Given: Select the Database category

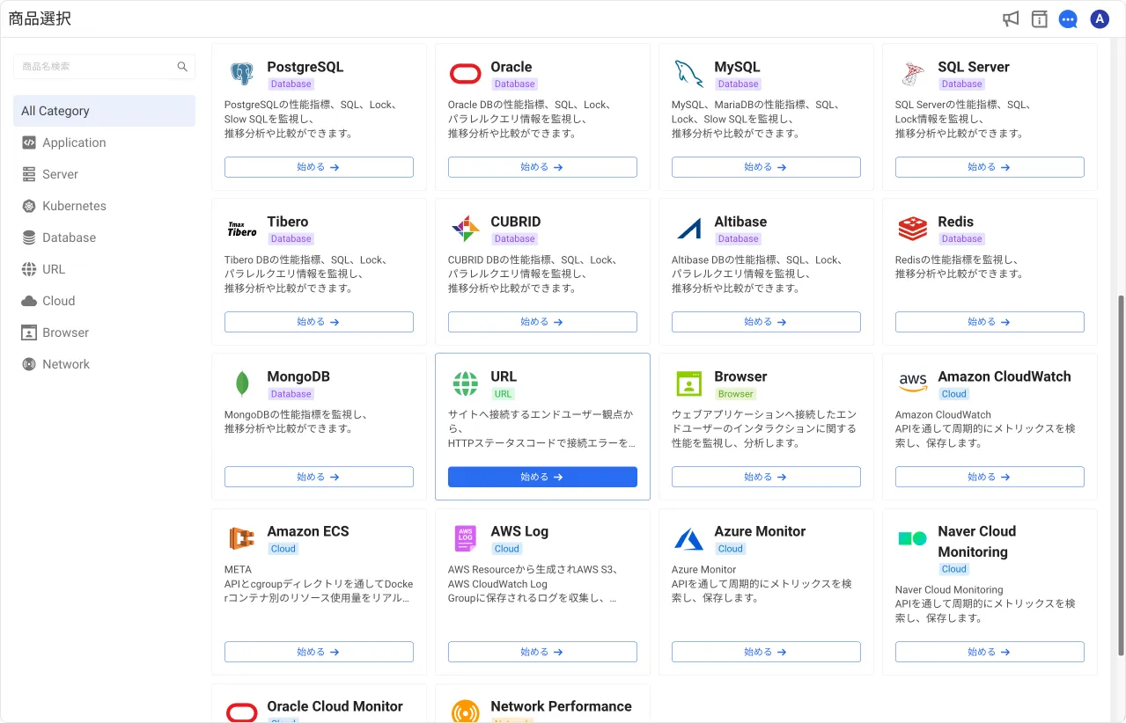Looking at the screenshot, I should [104, 237].
